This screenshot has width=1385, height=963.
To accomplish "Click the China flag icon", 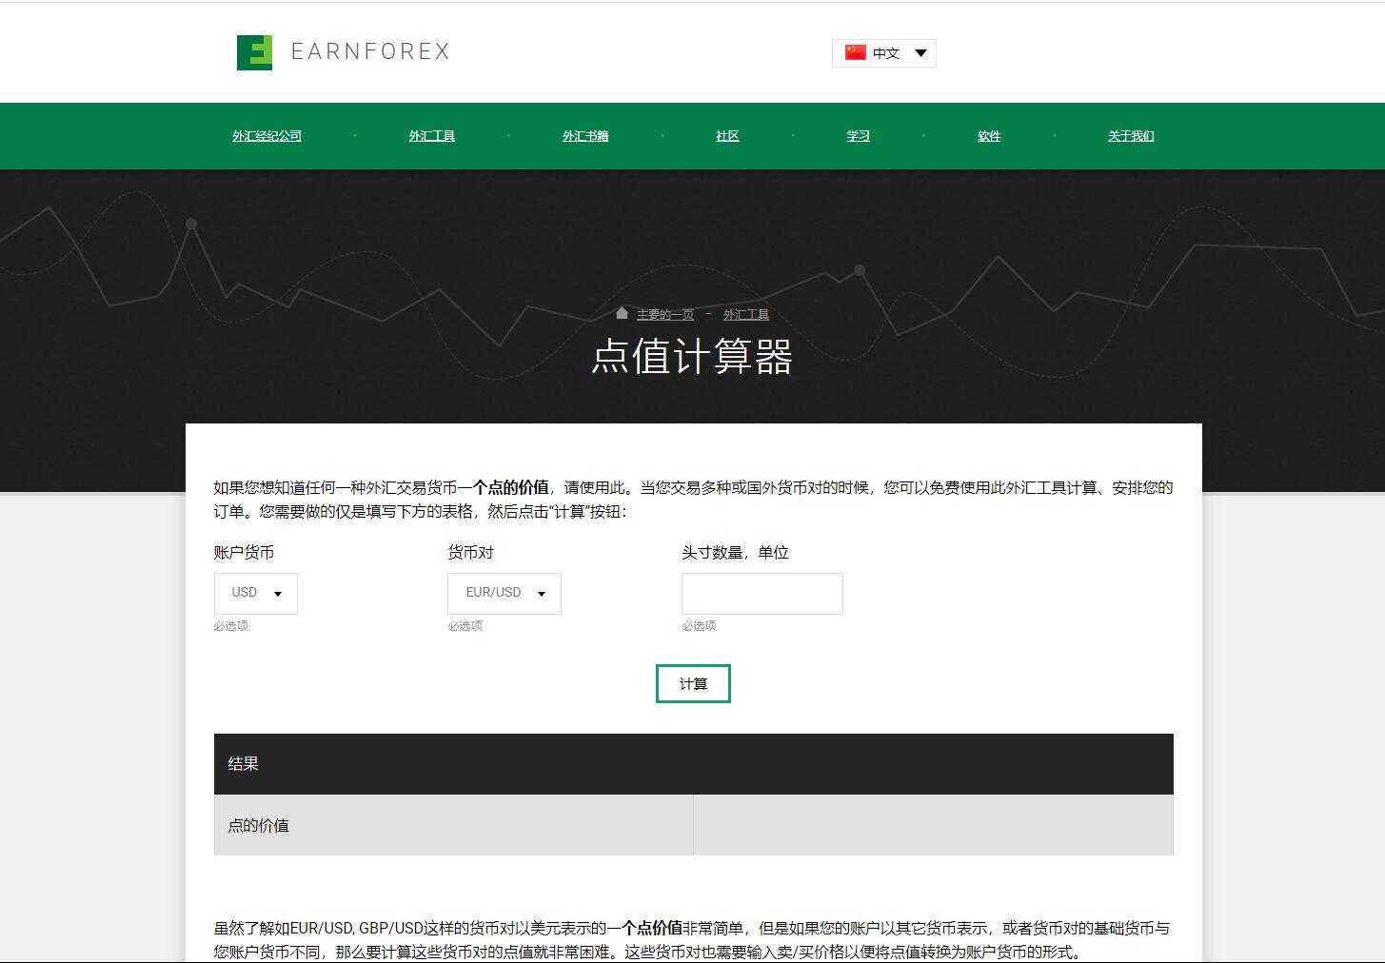I will pyautogui.click(x=855, y=52).
